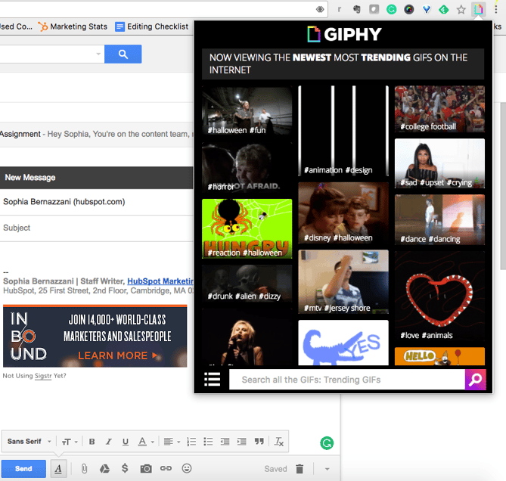Attach a file with the paperclip icon
The width and height of the screenshot is (506, 481).
click(x=84, y=469)
